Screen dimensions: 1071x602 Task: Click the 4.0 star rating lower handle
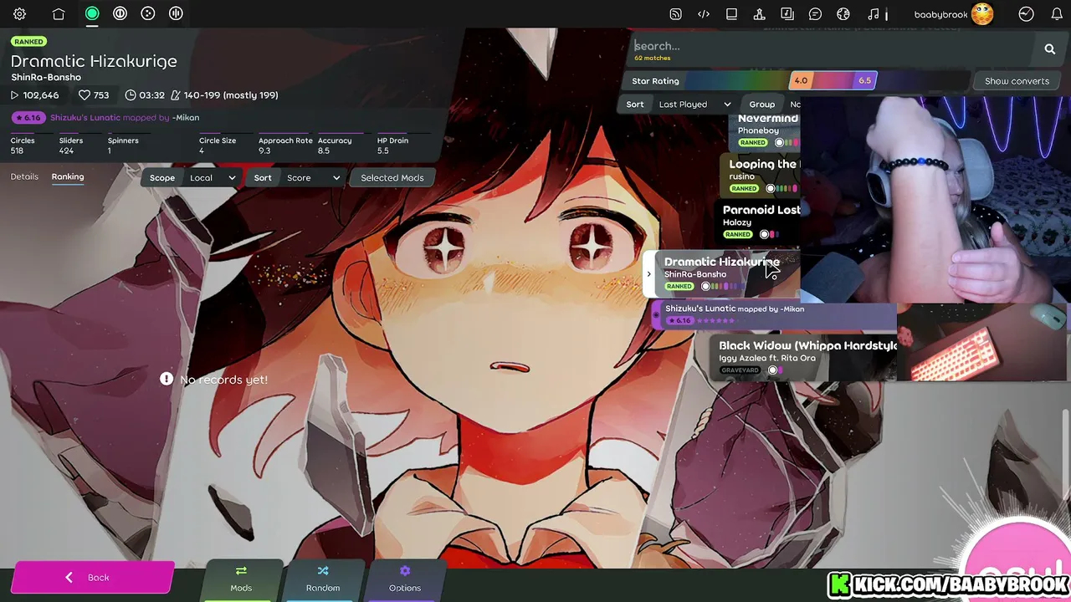click(x=801, y=80)
